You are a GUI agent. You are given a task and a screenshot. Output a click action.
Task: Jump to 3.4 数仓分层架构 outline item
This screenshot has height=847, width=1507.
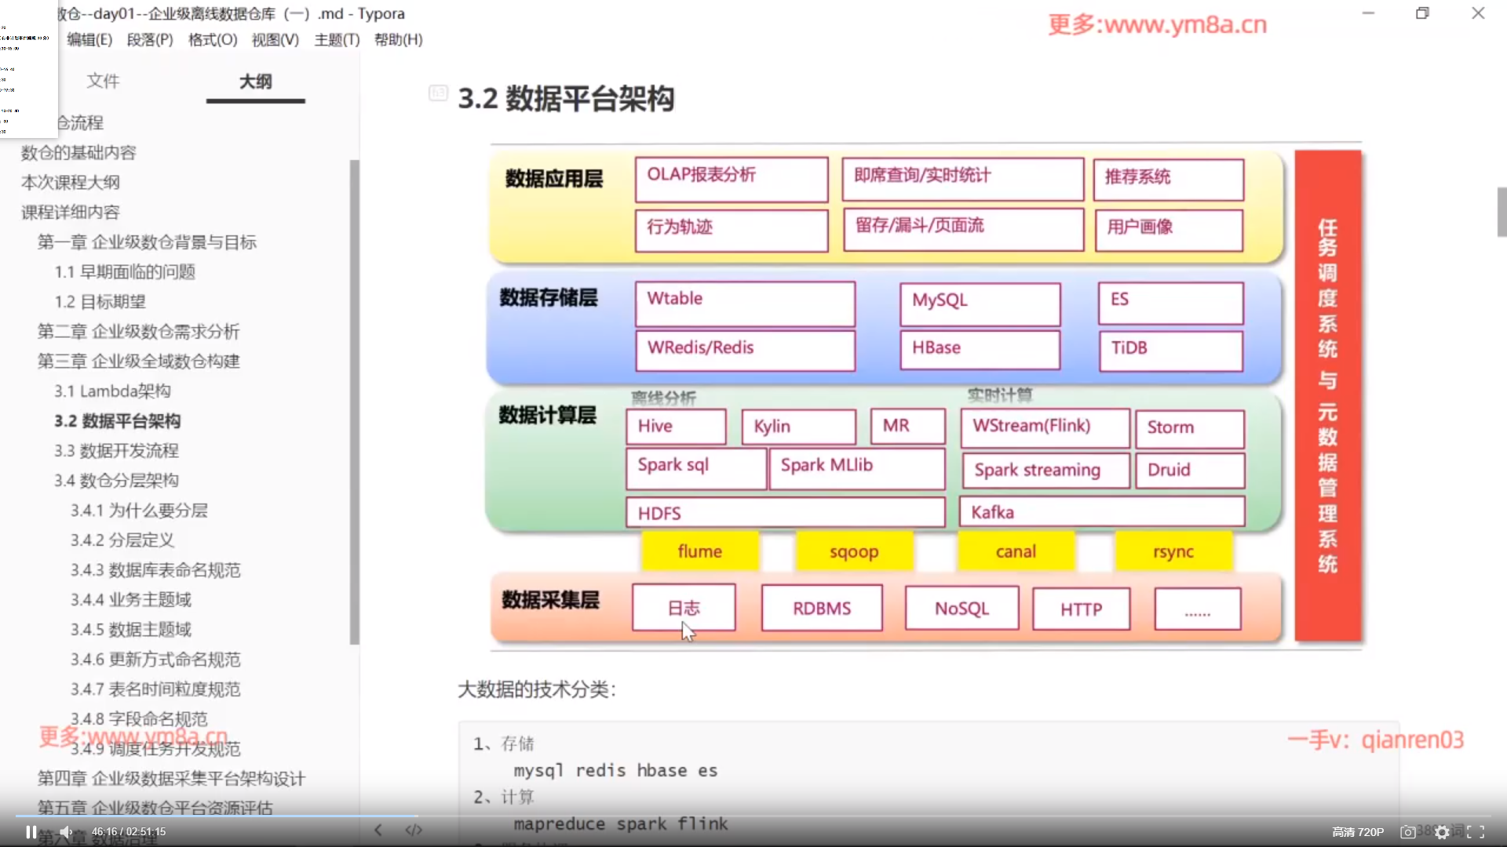coord(116,480)
